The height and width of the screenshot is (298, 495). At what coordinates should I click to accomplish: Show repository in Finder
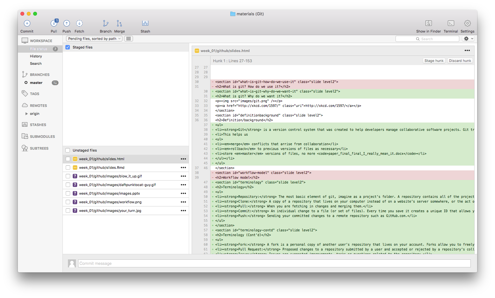point(428,24)
